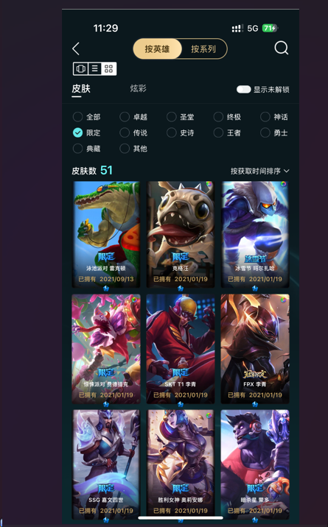
Task: Switch to the 炫彩 tab
Action: [x=139, y=88]
